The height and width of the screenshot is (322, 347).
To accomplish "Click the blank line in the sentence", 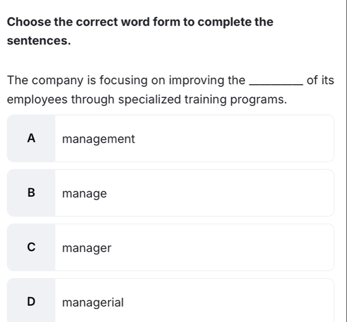I will pyautogui.click(x=276, y=81).
